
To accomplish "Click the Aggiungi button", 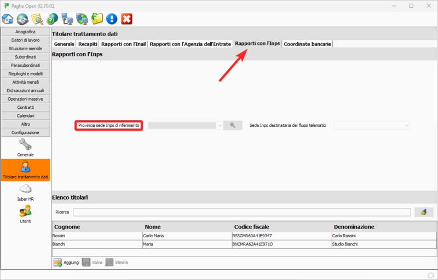I will (66, 262).
